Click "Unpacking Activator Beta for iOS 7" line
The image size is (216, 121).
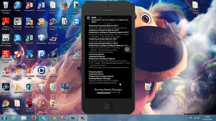[x=103, y=43]
